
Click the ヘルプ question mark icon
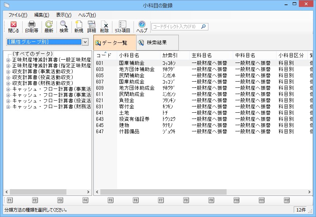[142, 27]
